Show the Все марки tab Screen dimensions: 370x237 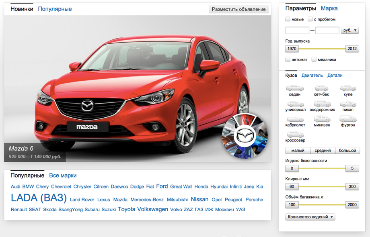coord(63,176)
